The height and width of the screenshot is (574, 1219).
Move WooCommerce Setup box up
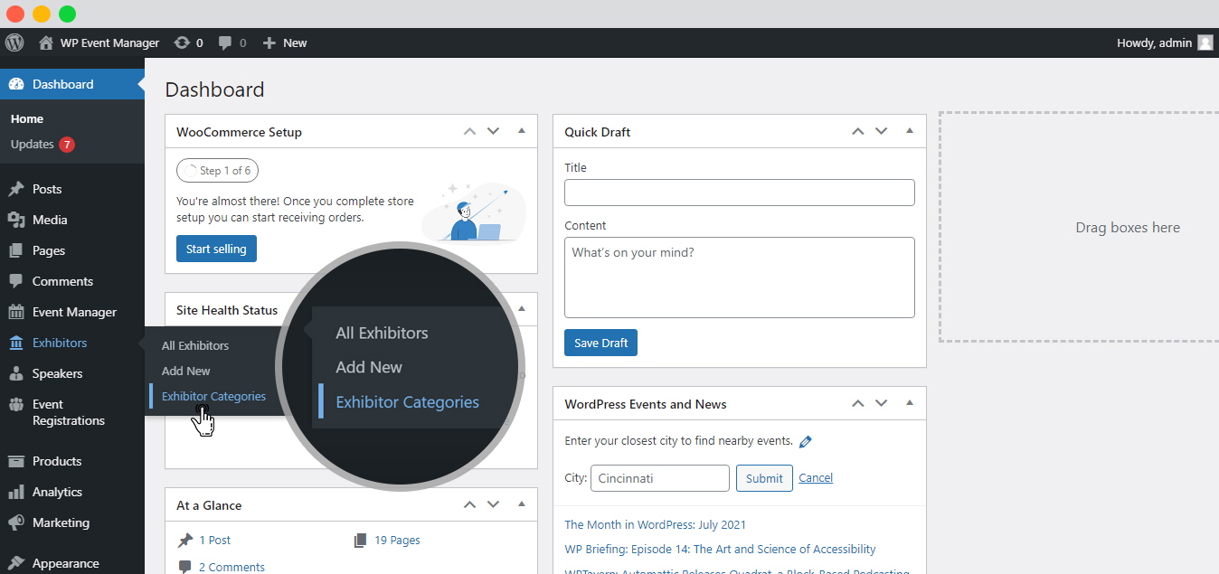469,131
